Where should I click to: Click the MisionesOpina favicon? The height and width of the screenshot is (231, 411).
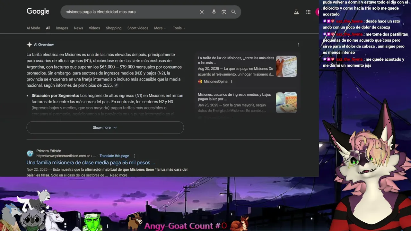pos(200,81)
